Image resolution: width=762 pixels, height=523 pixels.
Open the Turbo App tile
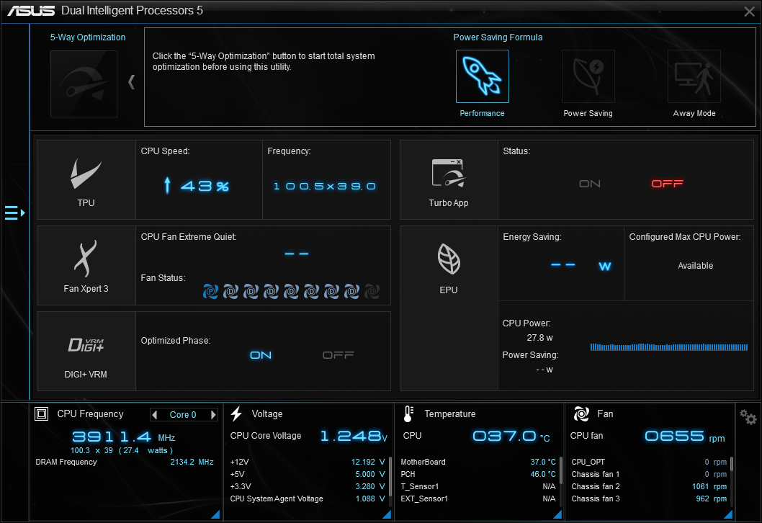[449, 180]
